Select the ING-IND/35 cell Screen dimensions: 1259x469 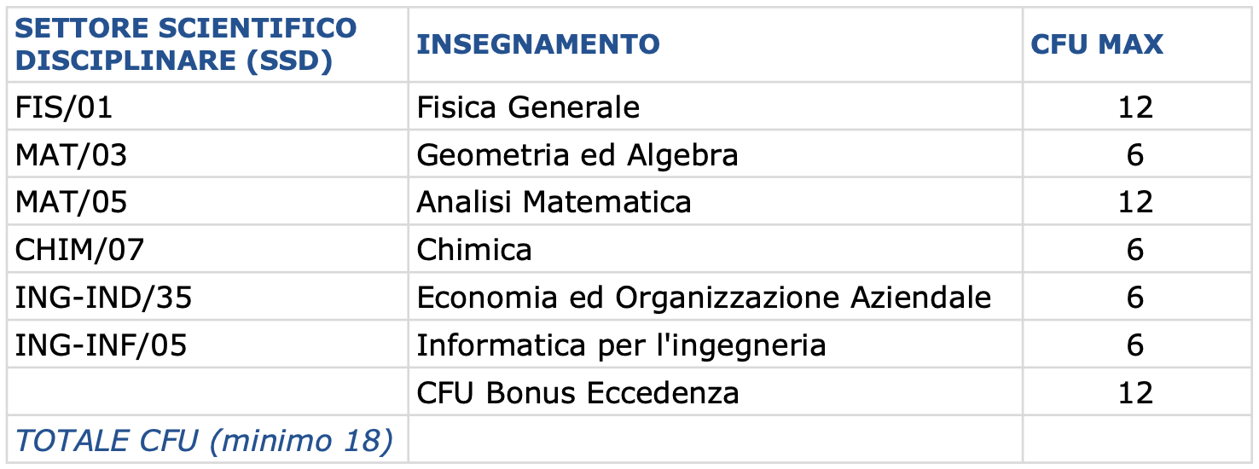[x=207, y=298]
